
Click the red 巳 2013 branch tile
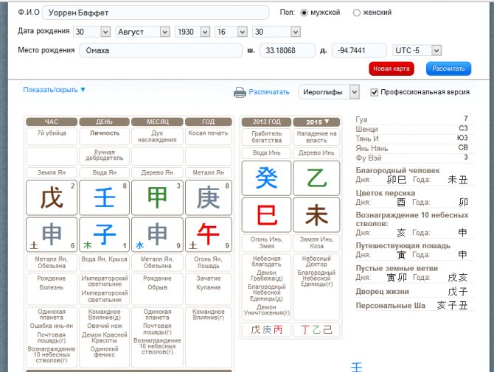266,215
